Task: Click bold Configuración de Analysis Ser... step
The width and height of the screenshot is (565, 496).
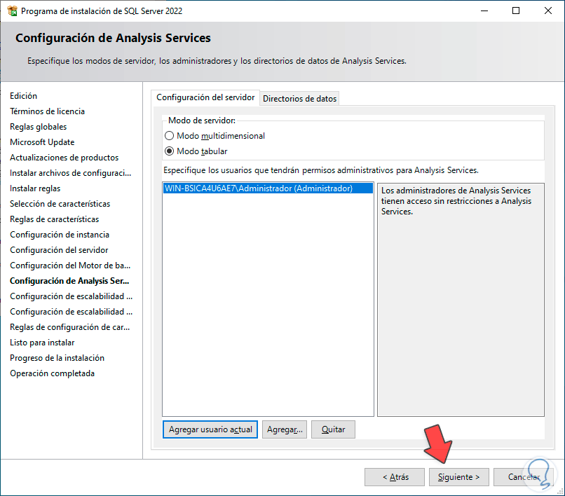Action: click(69, 281)
